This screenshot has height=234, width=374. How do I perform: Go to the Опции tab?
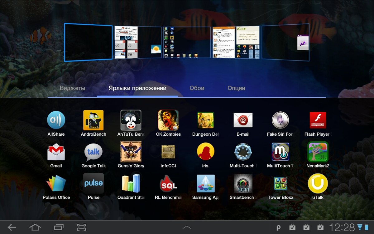pos(236,88)
